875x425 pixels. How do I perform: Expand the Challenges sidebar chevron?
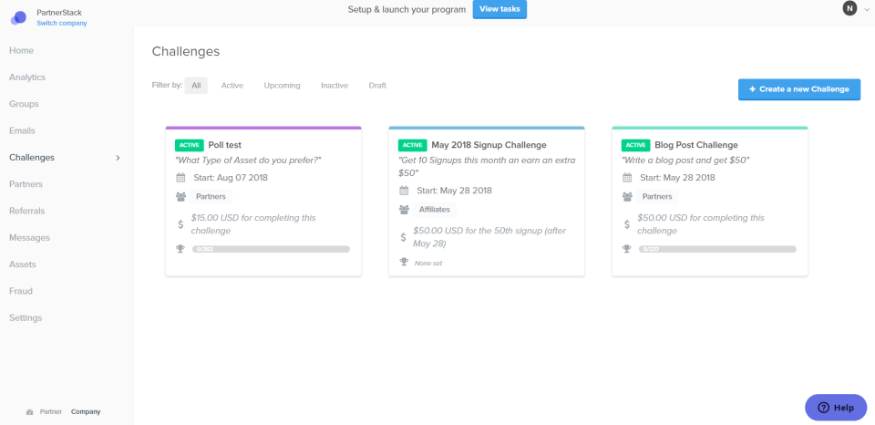(x=118, y=158)
